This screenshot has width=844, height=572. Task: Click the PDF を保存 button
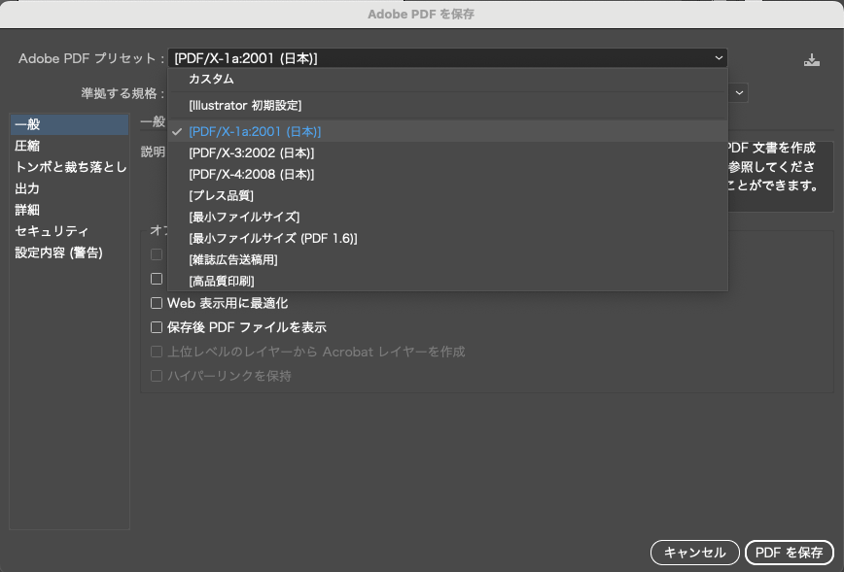[x=790, y=552]
